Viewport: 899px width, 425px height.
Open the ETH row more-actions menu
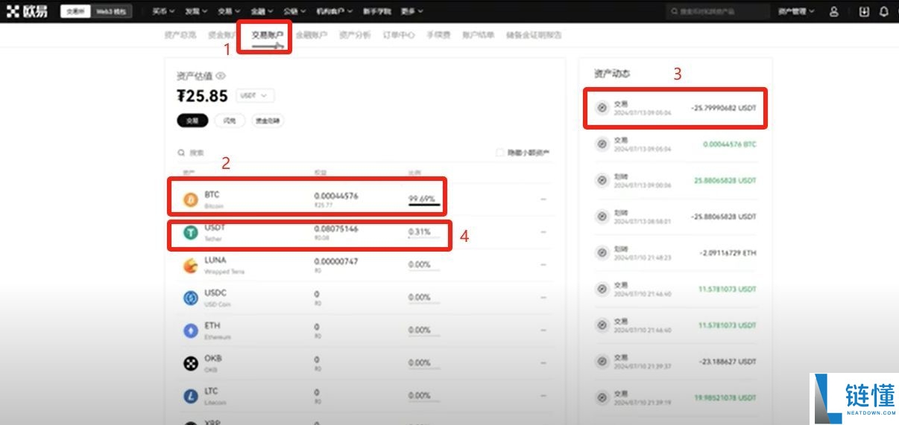coord(543,330)
